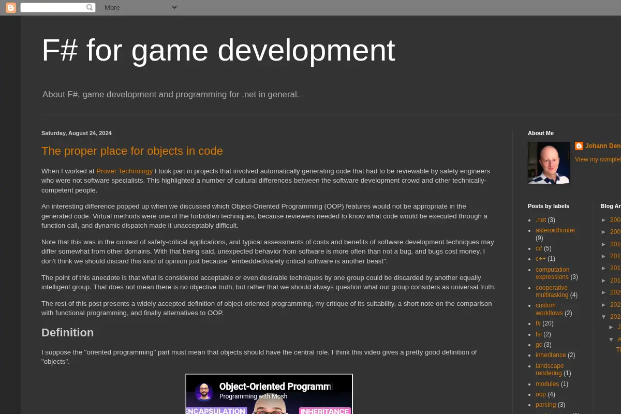Follow the Prover Technology link
The height and width of the screenshot is (414, 621).
[125, 171]
